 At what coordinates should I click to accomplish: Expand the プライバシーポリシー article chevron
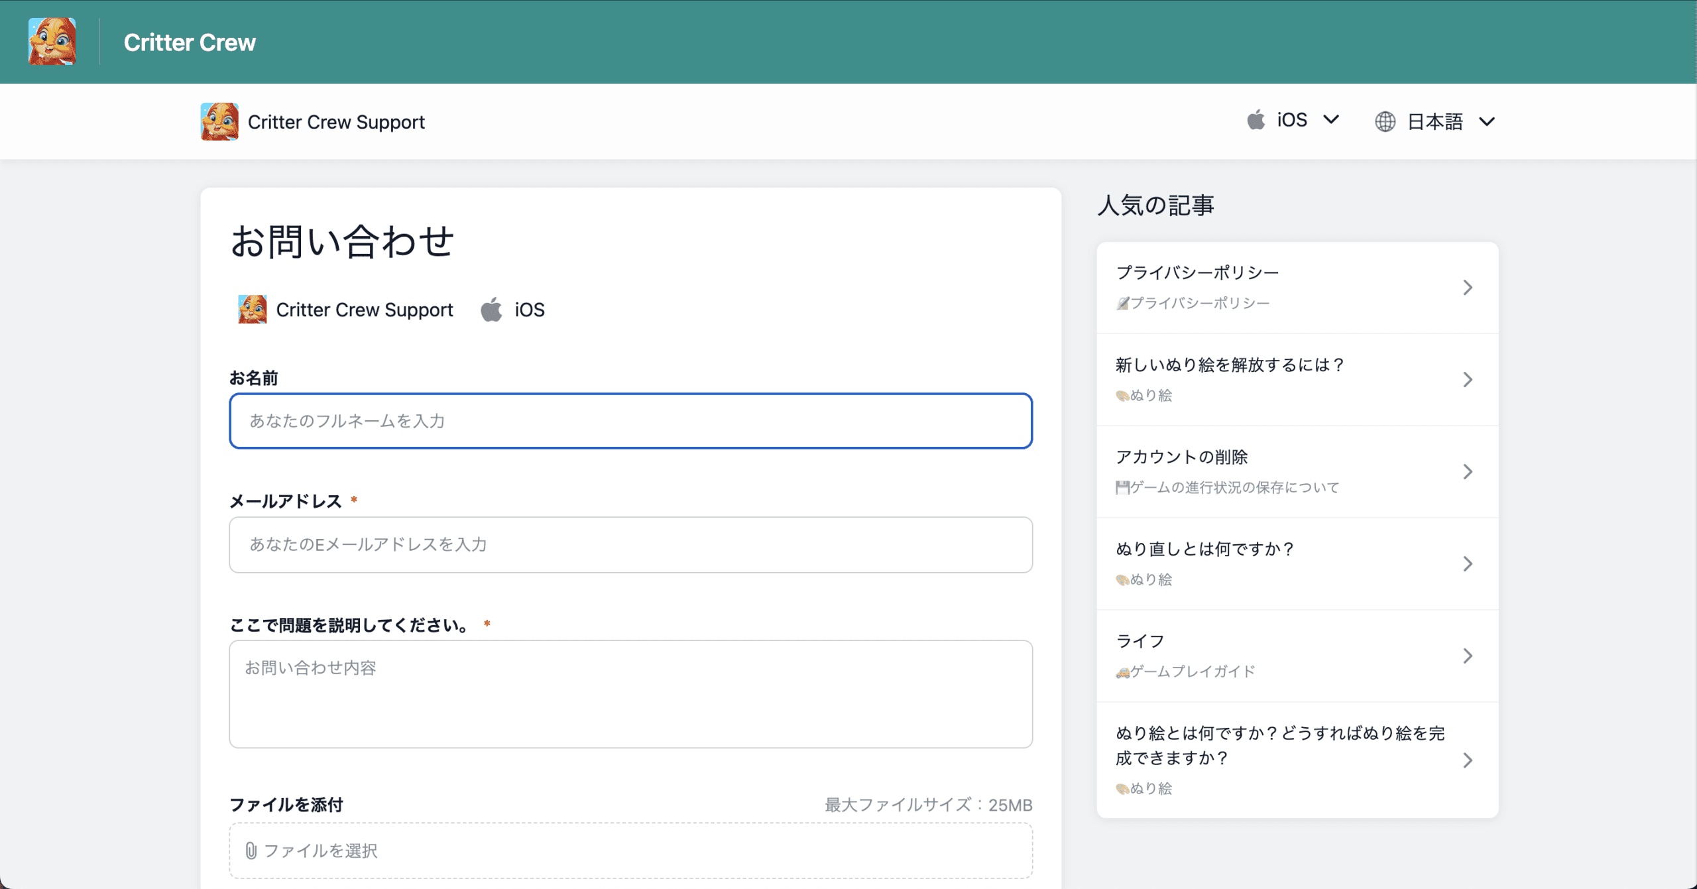[1468, 287]
